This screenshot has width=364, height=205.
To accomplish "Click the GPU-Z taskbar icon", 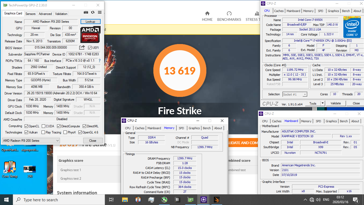I will coord(191,200).
